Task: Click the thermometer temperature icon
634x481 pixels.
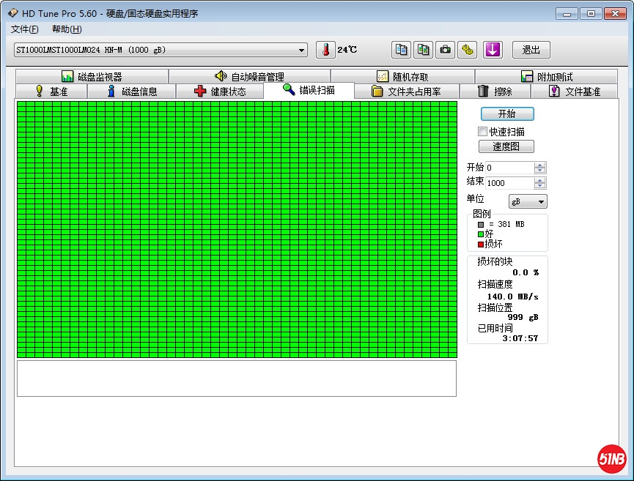Action: pos(325,50)
